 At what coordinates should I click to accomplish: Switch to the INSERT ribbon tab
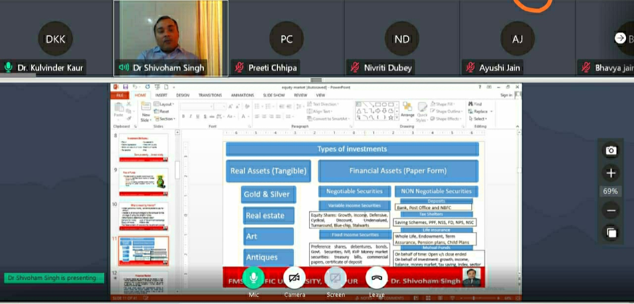tap(161, 95)
